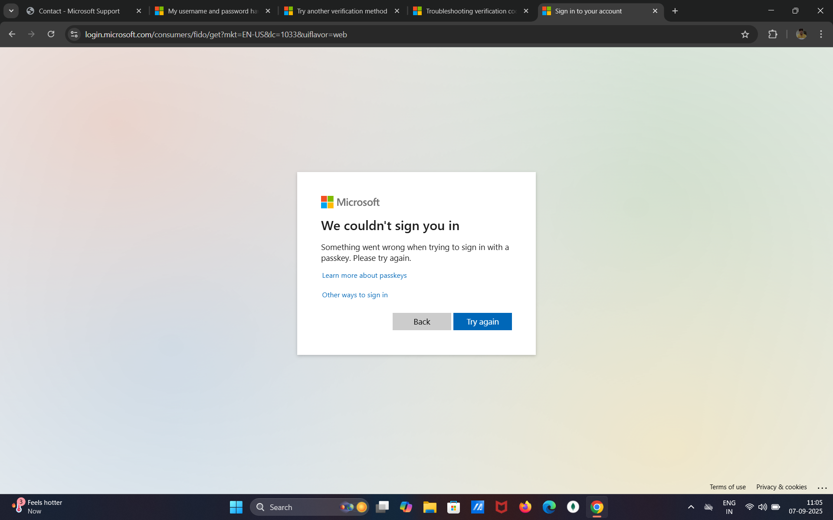
Task: Expand the tab search chevron
Action: click(11, 11)
